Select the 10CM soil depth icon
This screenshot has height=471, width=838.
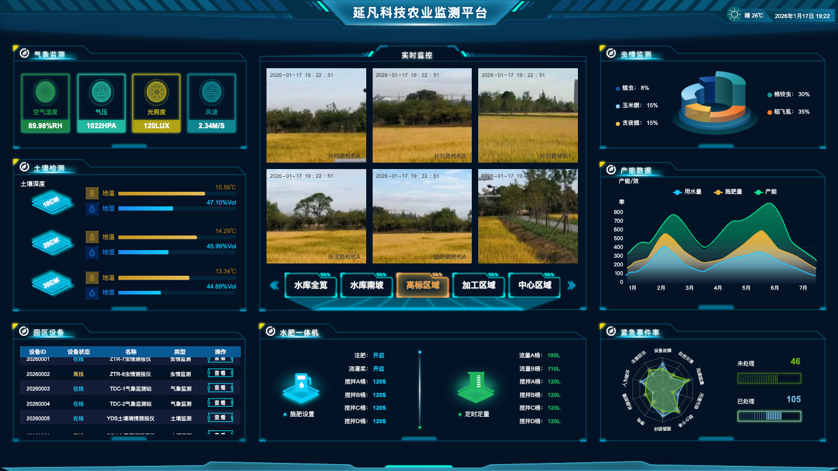coord(51,203)
